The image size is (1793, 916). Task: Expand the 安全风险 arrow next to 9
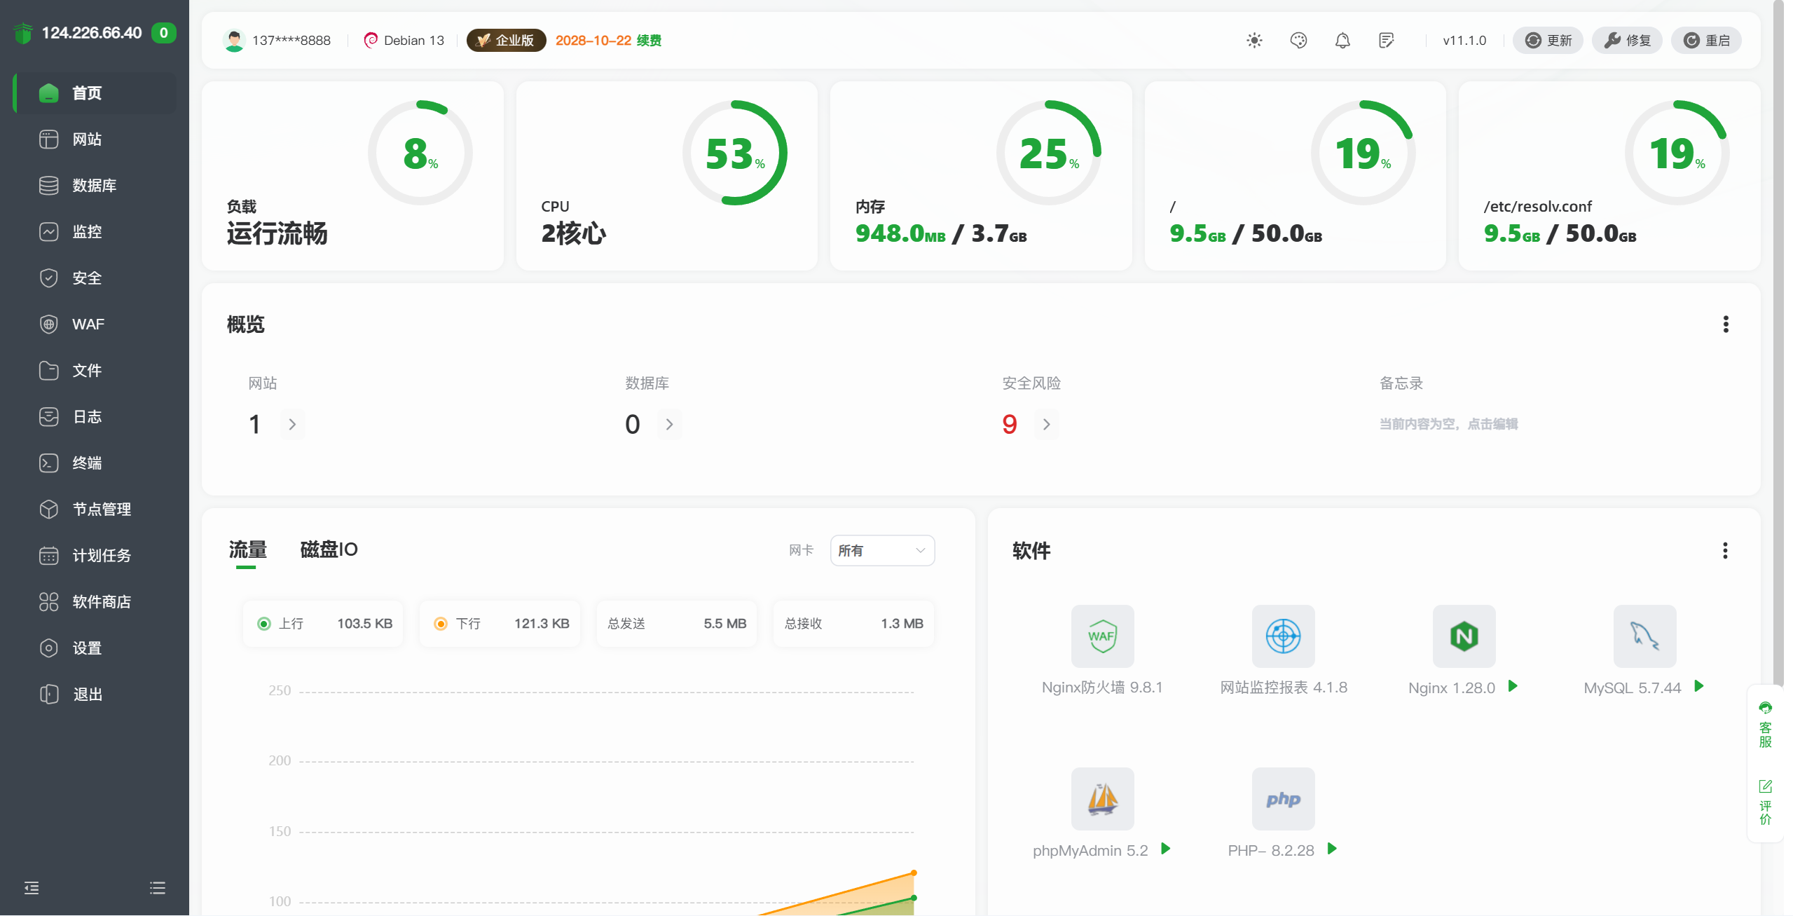(1046, 425)
